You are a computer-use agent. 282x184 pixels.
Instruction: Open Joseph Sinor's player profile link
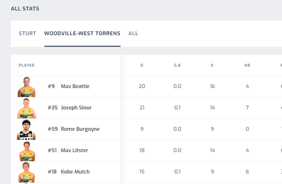[76, 108]
